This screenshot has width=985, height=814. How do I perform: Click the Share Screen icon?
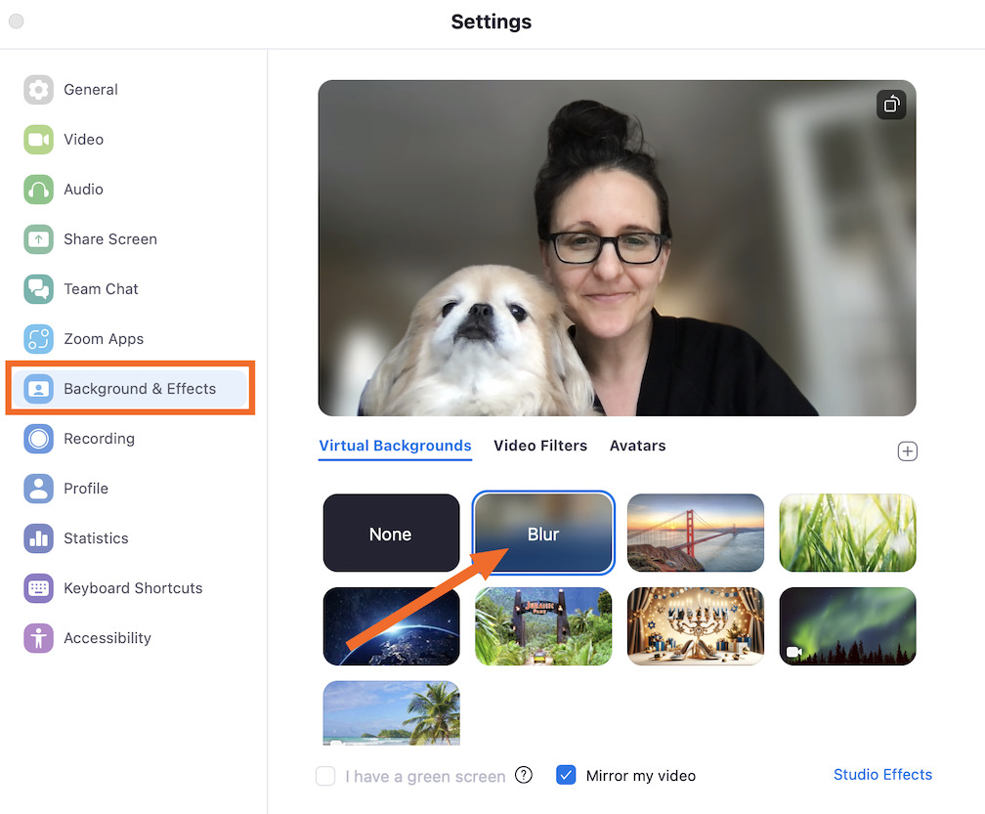pyautogui.click(x=38, y=239)
